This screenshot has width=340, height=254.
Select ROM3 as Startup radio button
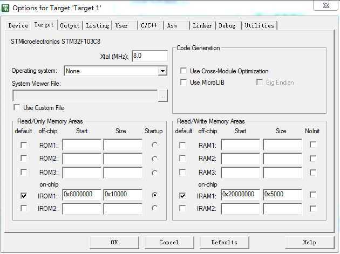[154, 173]
